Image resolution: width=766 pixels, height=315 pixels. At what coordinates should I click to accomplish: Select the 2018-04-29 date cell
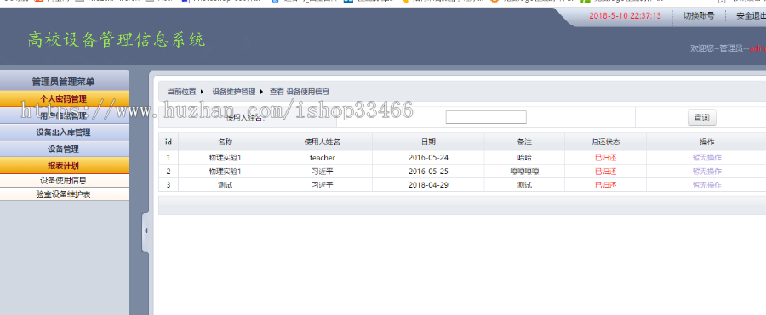[428, 185]
